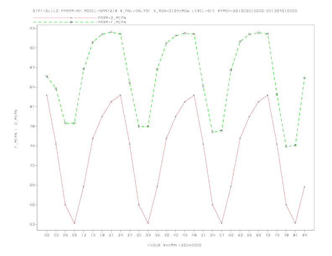Click the y-axis tick label 93

pos(32,28)
